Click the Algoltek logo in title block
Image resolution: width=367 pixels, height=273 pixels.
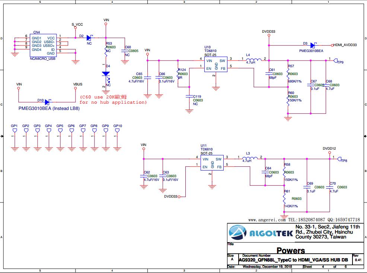click(x=261, y=233)
